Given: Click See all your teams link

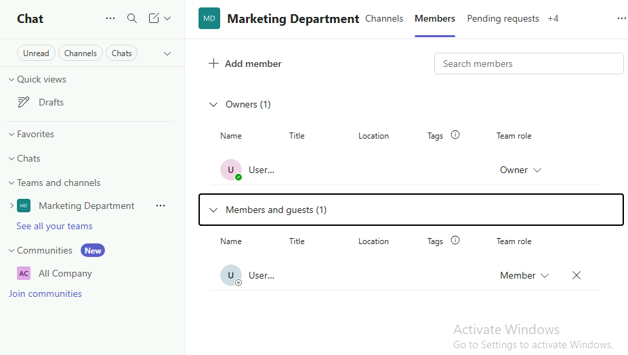Looking at the screenshot, I should [x=54, y=227].
